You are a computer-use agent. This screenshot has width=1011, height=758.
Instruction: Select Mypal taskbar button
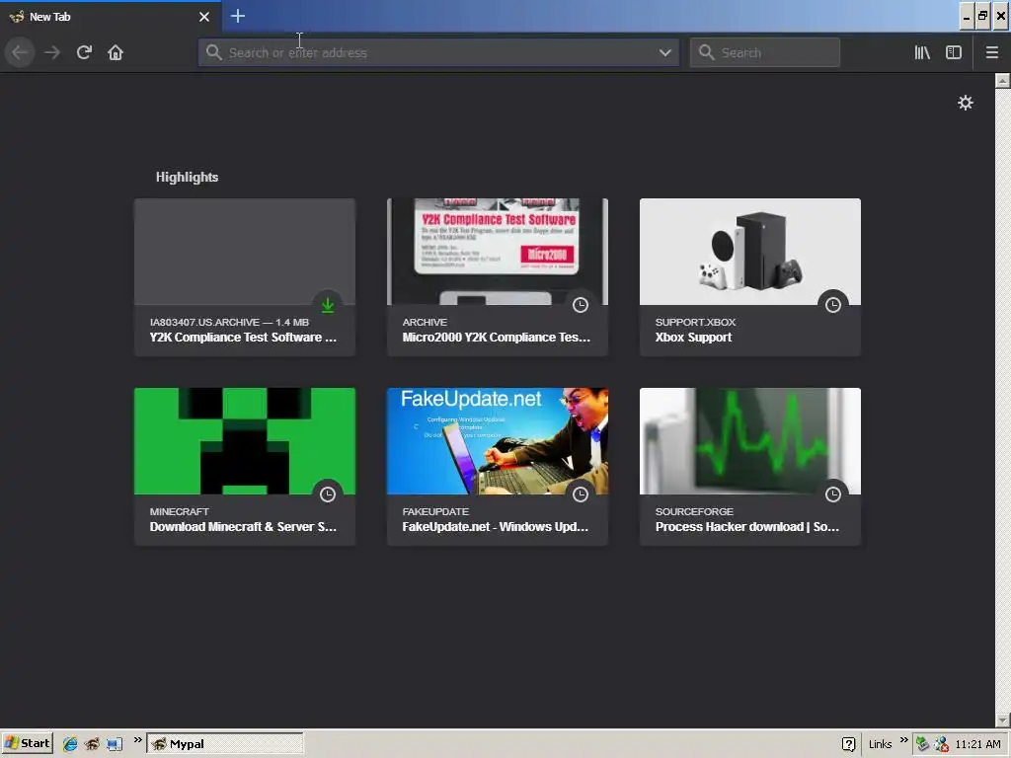(225, 744)
